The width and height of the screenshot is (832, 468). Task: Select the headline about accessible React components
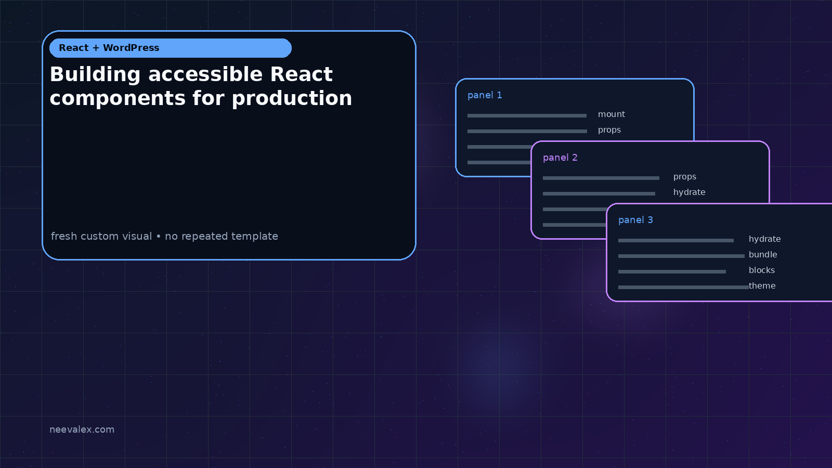tap(201, 86)
